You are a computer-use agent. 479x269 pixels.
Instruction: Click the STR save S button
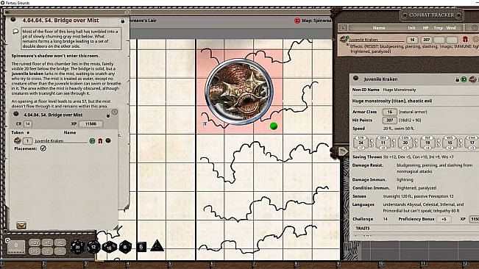pos(371,146)
